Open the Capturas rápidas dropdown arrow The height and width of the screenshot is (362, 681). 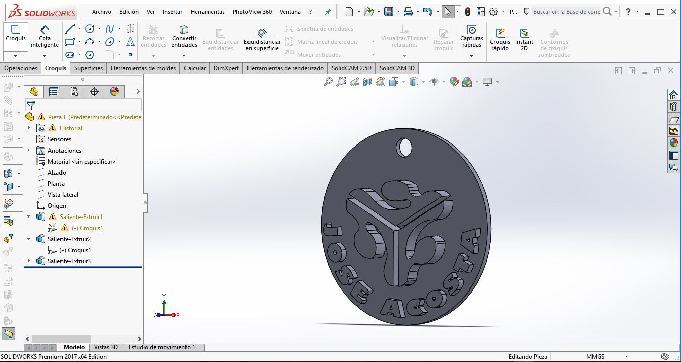point(472,56)
